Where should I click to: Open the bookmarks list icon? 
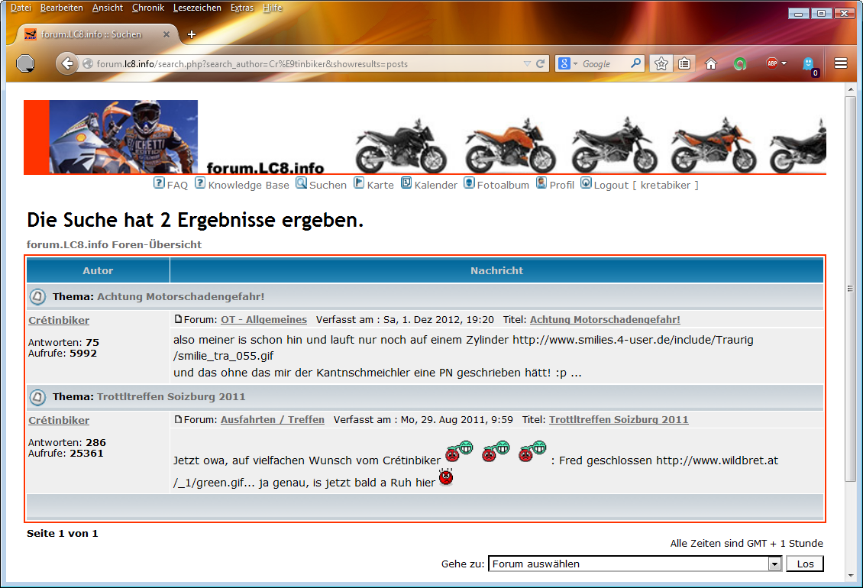[684, 64]
